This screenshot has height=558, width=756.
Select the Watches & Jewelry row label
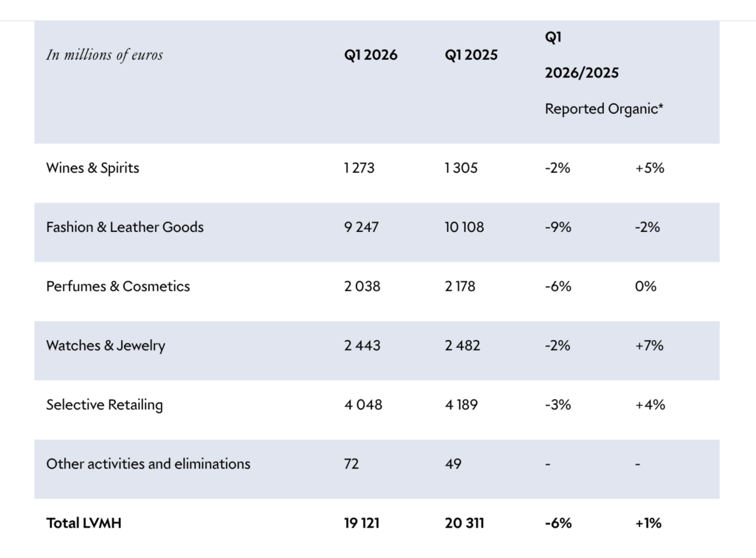106,345
